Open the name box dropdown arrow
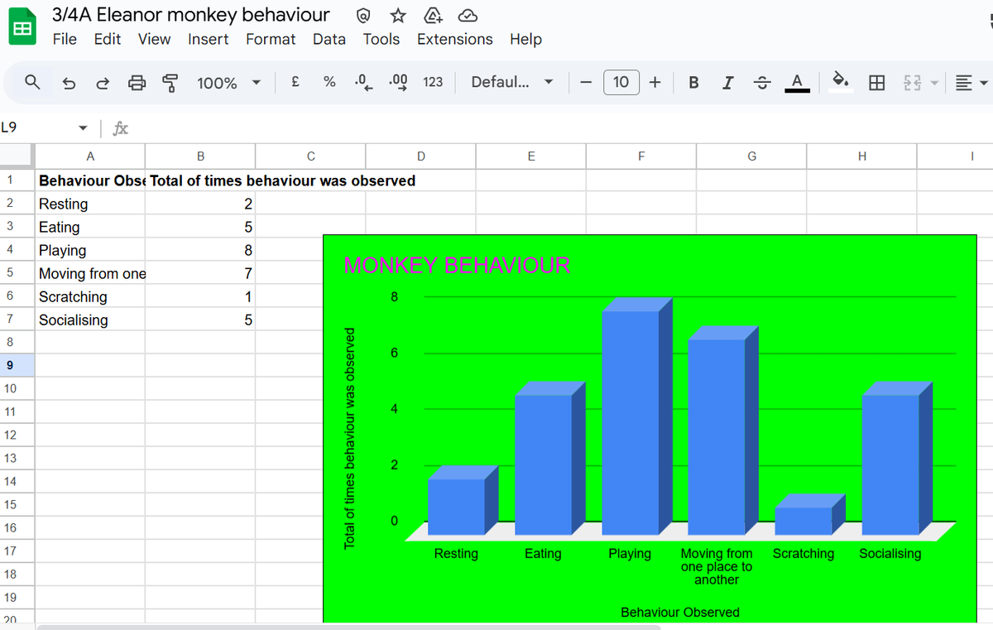Screen dimensions: 993x630 (x=83, y=128)
